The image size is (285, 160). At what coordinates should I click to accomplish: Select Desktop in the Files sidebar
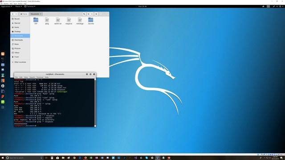[x=20, y=32]
